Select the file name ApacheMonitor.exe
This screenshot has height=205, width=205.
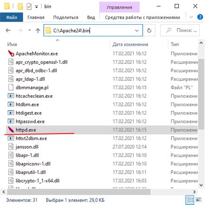(x=37, y=54)
